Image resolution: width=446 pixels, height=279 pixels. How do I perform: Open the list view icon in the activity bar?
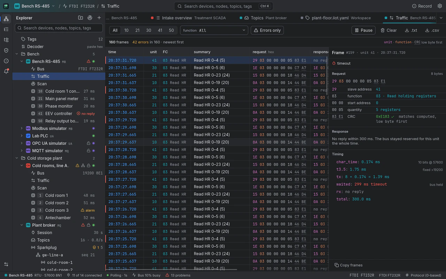pos(6,29)
